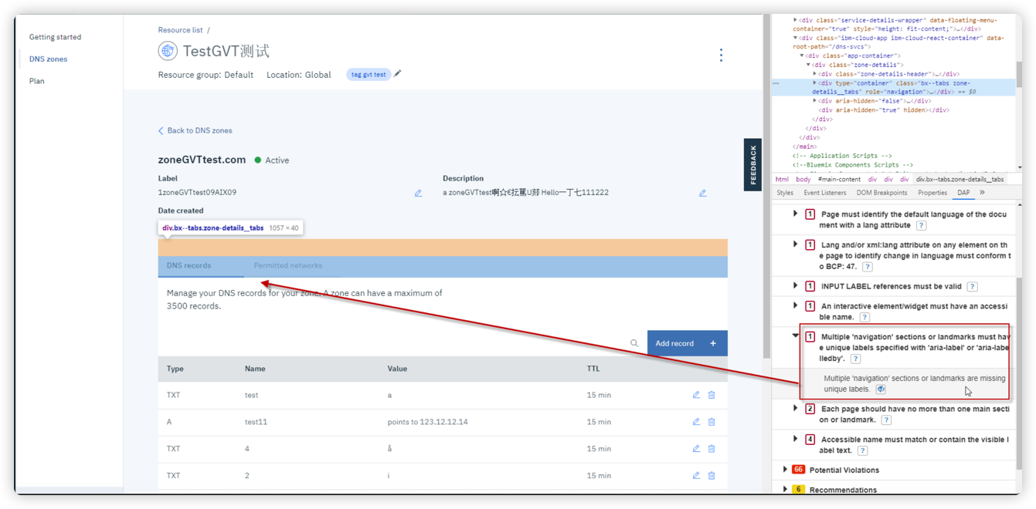Screen dimensions: 1036x509
Task: Select the DAP tab in DevTools
Action: [963, 193]
